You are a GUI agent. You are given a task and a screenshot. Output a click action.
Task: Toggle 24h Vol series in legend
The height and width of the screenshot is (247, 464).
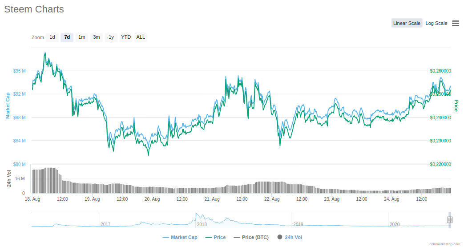pos(290,237)
